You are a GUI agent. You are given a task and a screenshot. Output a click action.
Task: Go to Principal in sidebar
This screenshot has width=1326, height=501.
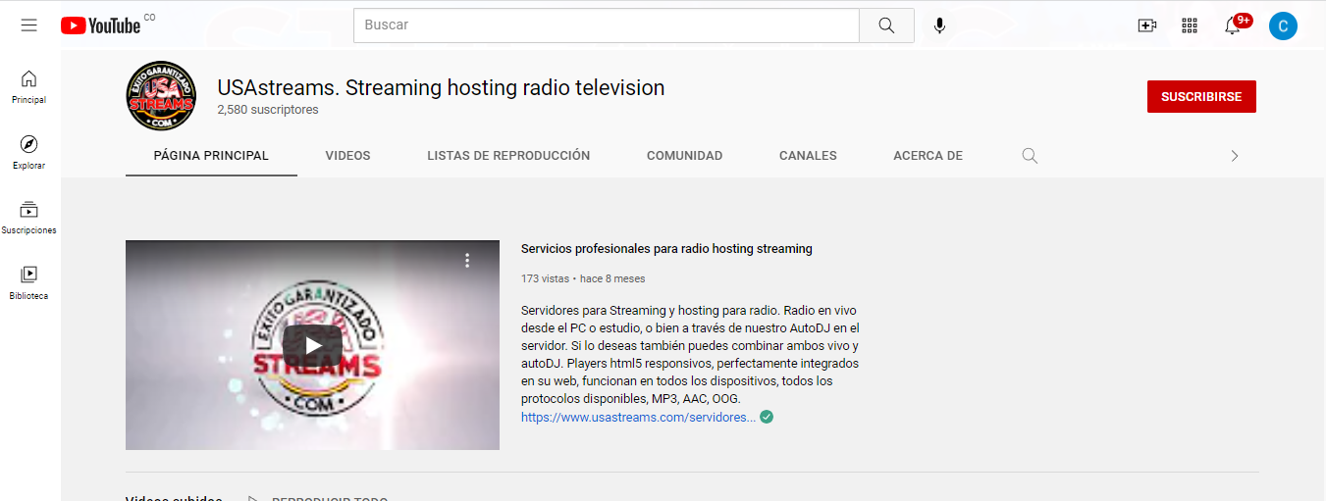click(29, 86)
